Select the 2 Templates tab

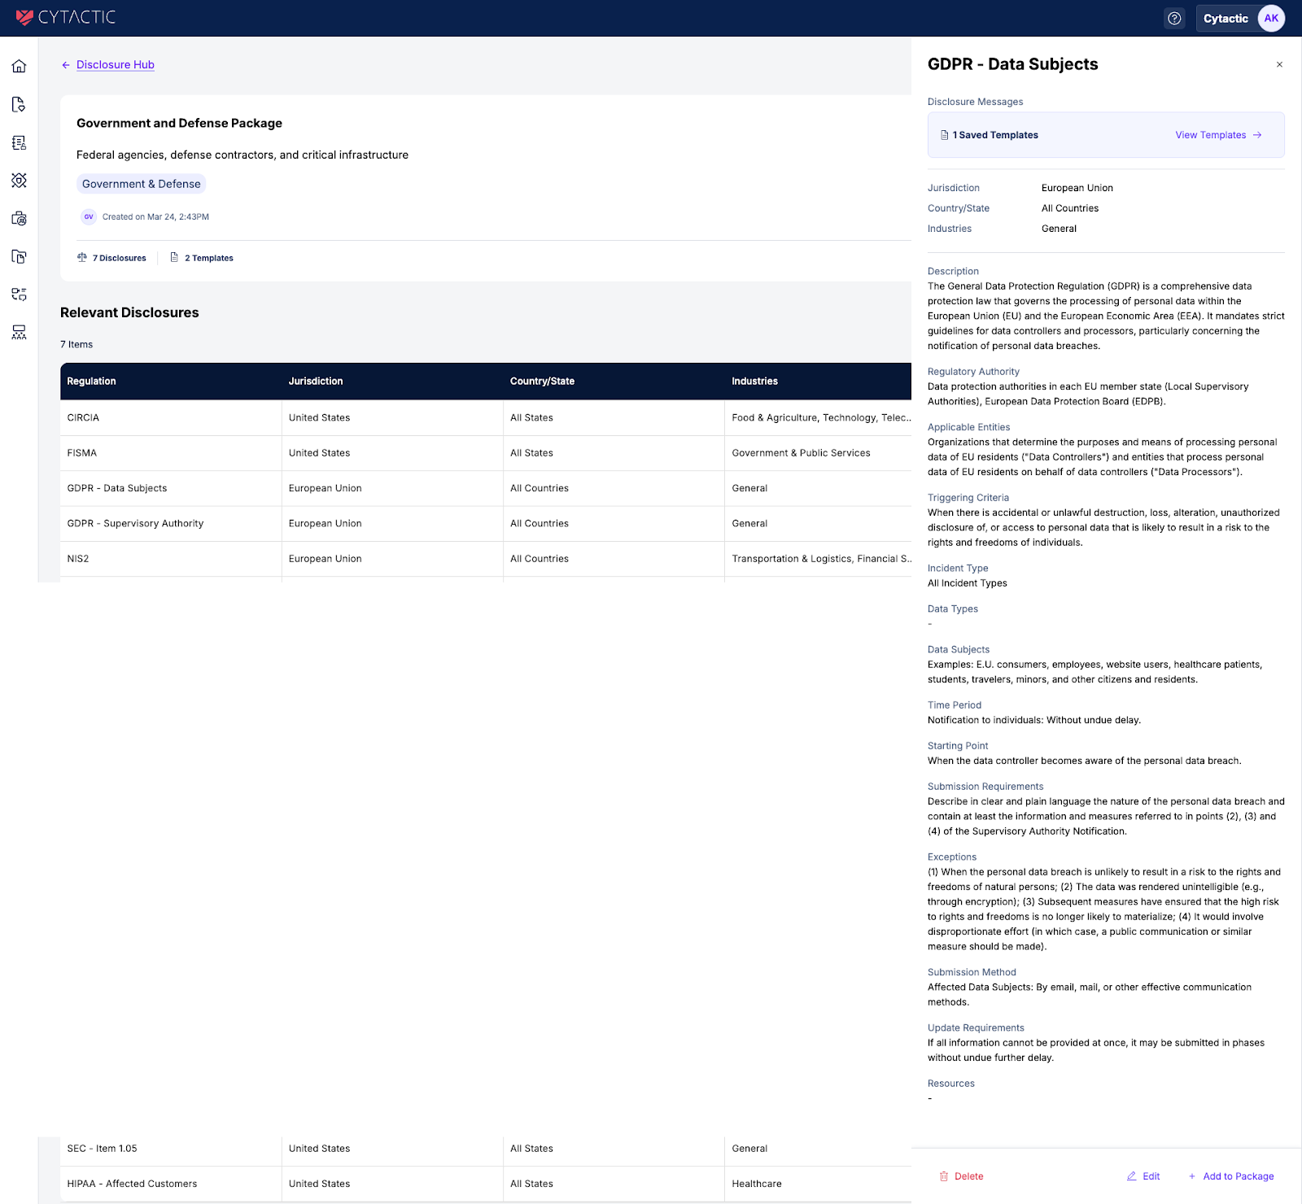[201, 258]
